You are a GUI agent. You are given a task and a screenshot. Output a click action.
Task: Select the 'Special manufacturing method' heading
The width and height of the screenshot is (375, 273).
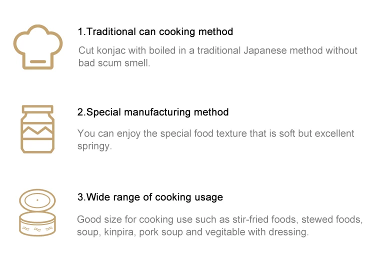coord(153,112)
